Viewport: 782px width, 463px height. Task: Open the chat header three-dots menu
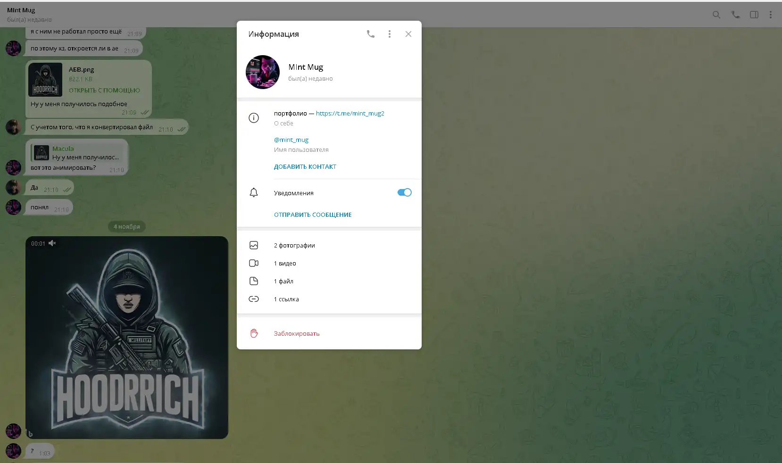(x=771, y=15)
